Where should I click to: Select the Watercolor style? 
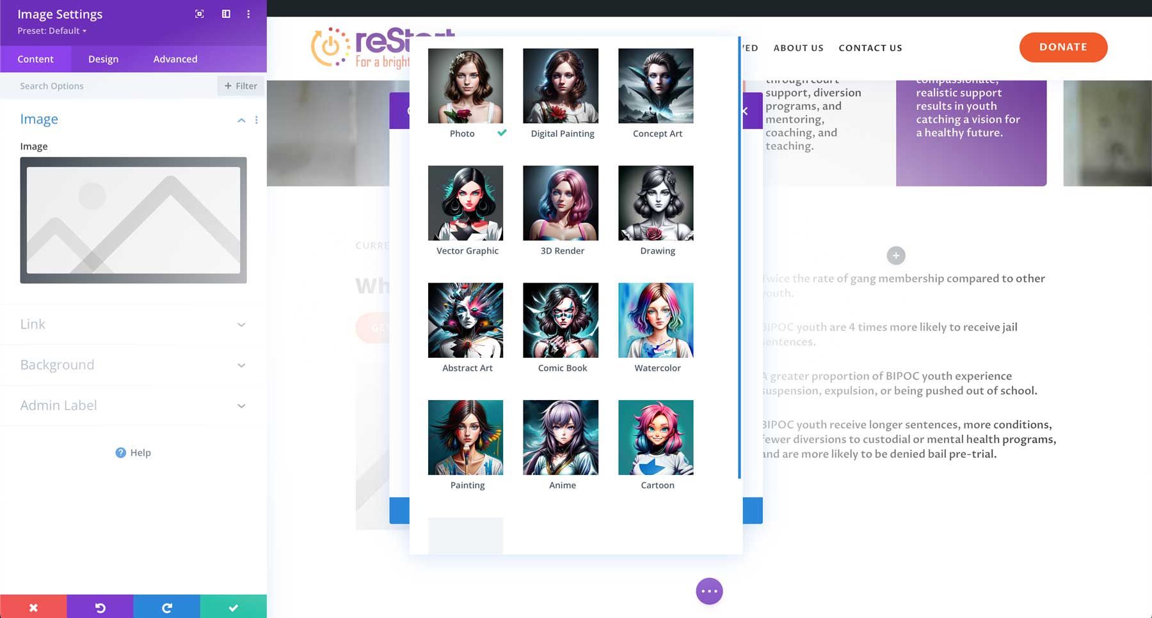pyautogui.click(x=655, y=320)
